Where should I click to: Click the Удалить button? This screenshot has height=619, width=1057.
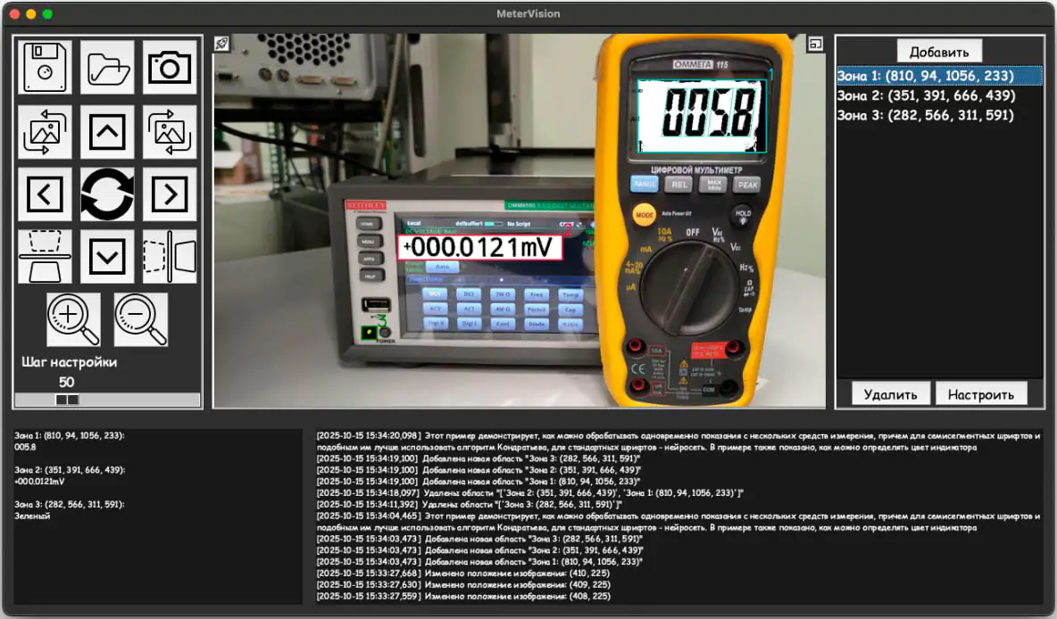(890, 395)
